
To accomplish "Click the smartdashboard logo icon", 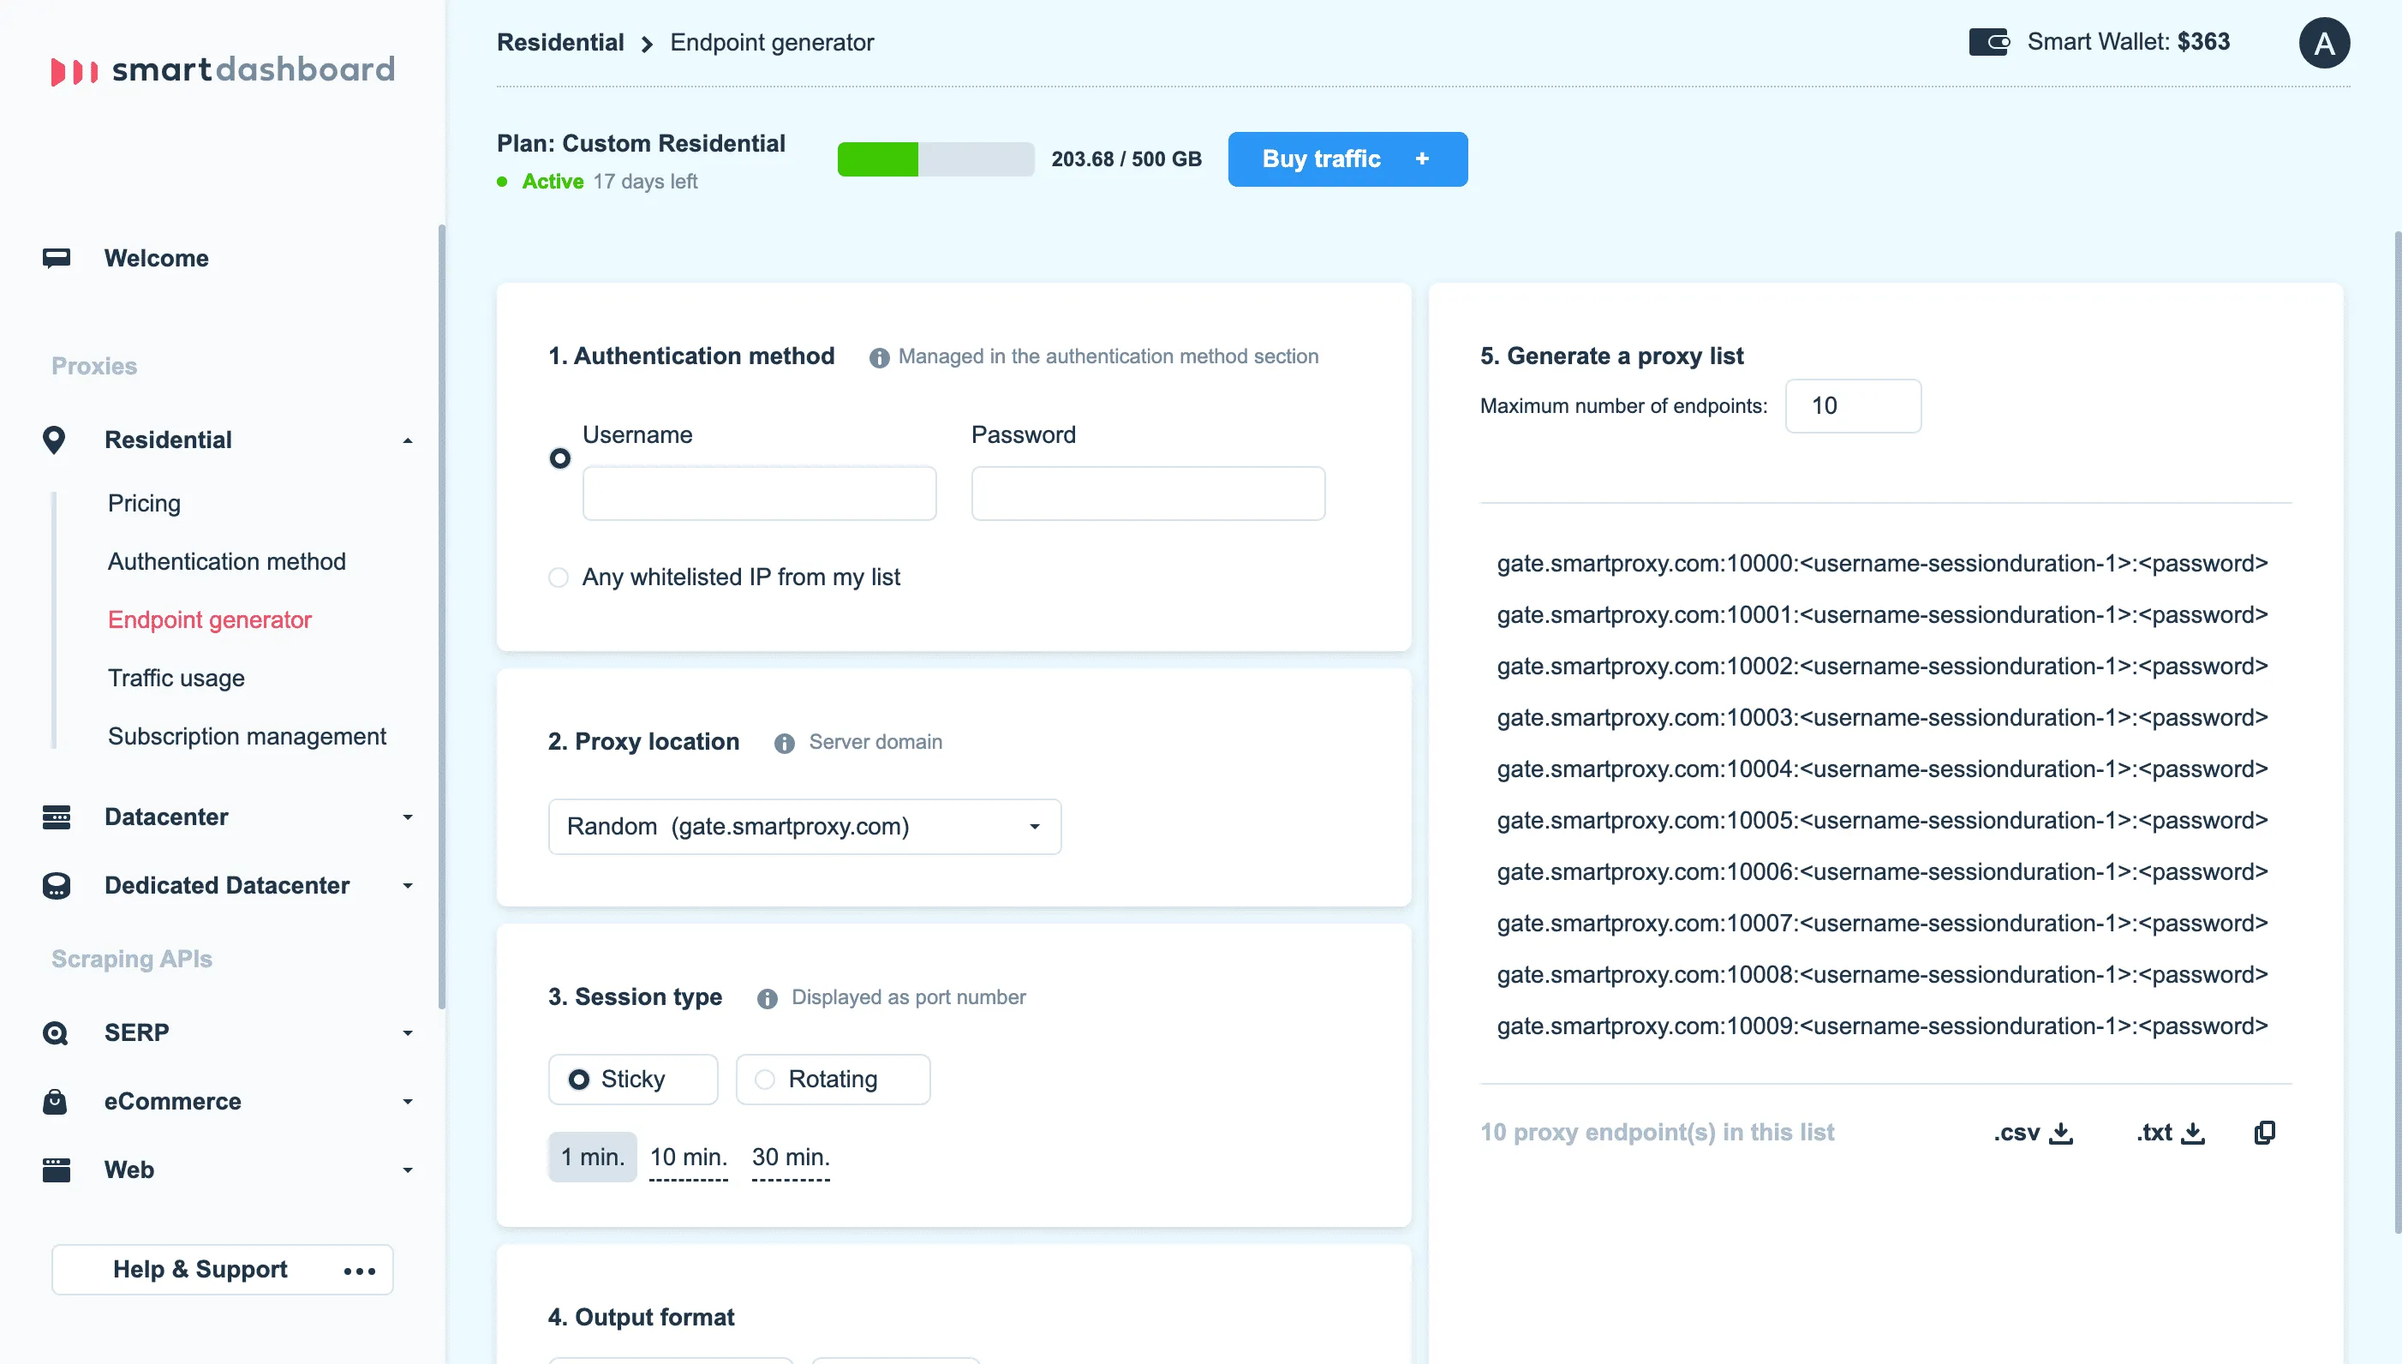I will click(74, 69).
